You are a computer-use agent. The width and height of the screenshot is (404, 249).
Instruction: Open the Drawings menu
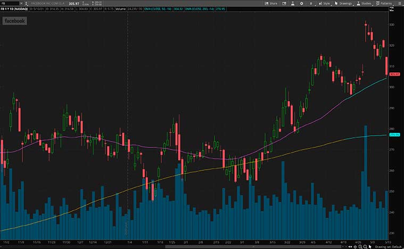[x=344, y=3]
